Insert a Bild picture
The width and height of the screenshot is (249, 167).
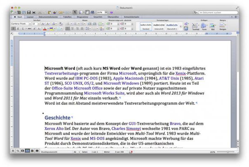213,27
